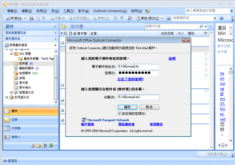Click the Tasks icon in navigation bar
Image resolution: width=235 pixels, height=165 pixels.
click(x=33, y=145)
